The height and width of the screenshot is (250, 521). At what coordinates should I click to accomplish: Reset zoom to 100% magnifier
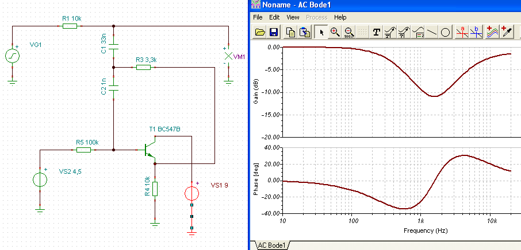349,32
